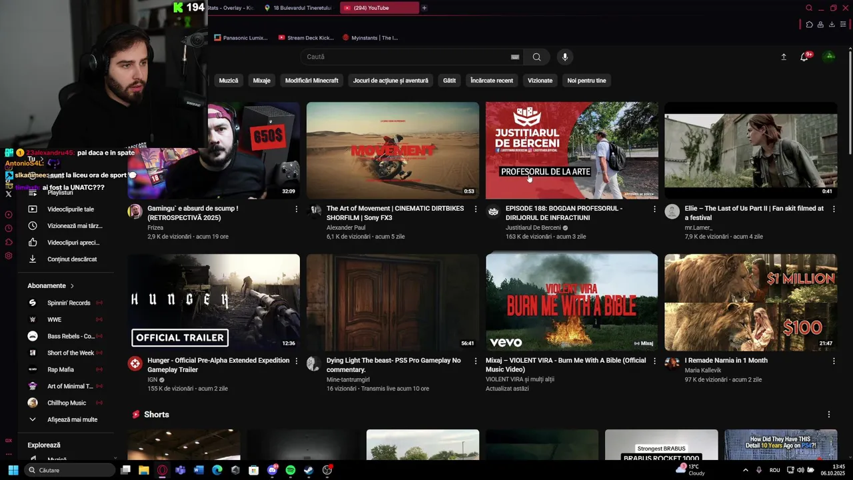Start voice search with the microphone icon

click(565, 57)
